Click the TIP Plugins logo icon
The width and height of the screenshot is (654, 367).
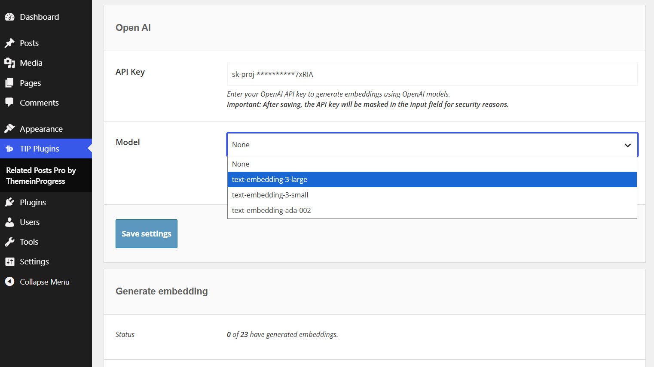pyautogui.click(x=9, y=149)
